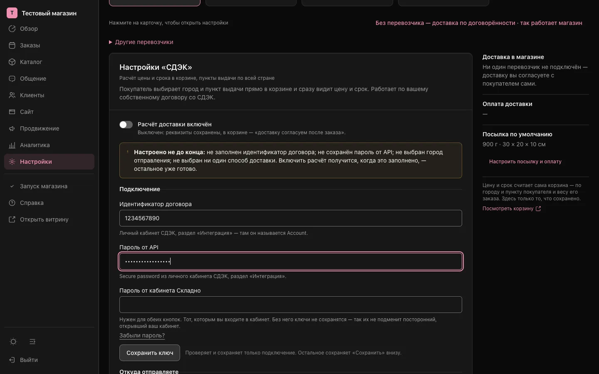Click the Сохранить ключ button

(150, 353)
